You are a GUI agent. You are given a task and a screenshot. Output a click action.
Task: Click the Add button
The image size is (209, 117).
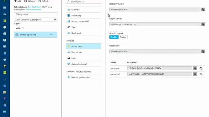coord(17,1)
